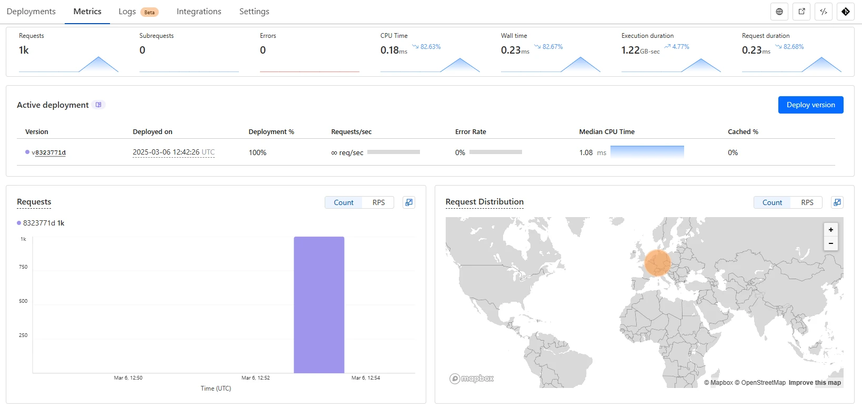Expand the Requests chart to full view
The width and height of the screenshot is (862, 409).
tap(409, 202)
